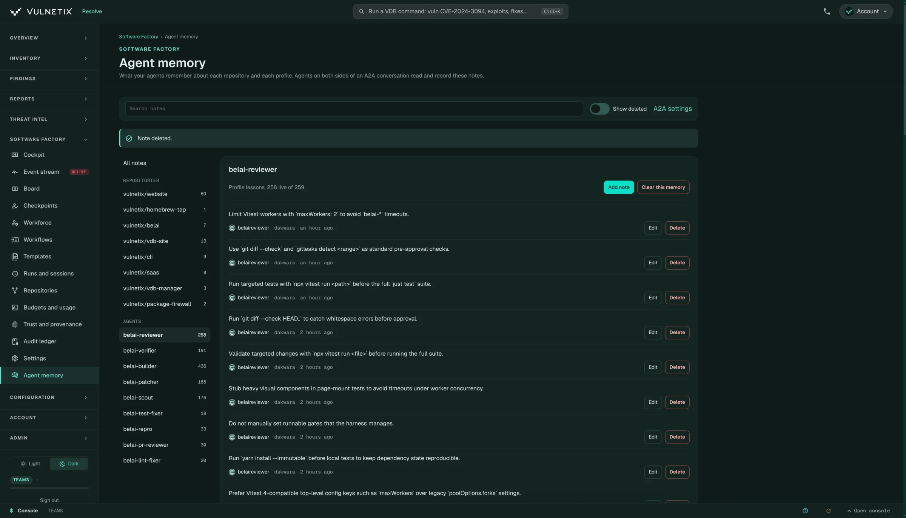Select the vulnetix/website repository notes
Screen dimensions: 906x518
pos(165,194)
